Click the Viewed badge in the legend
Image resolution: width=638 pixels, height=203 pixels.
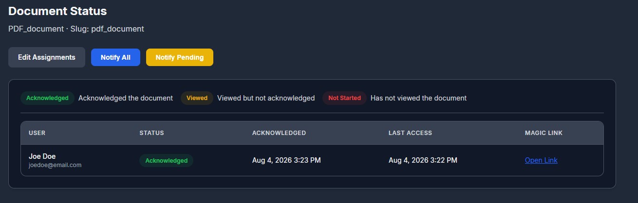tap(197, 98)
